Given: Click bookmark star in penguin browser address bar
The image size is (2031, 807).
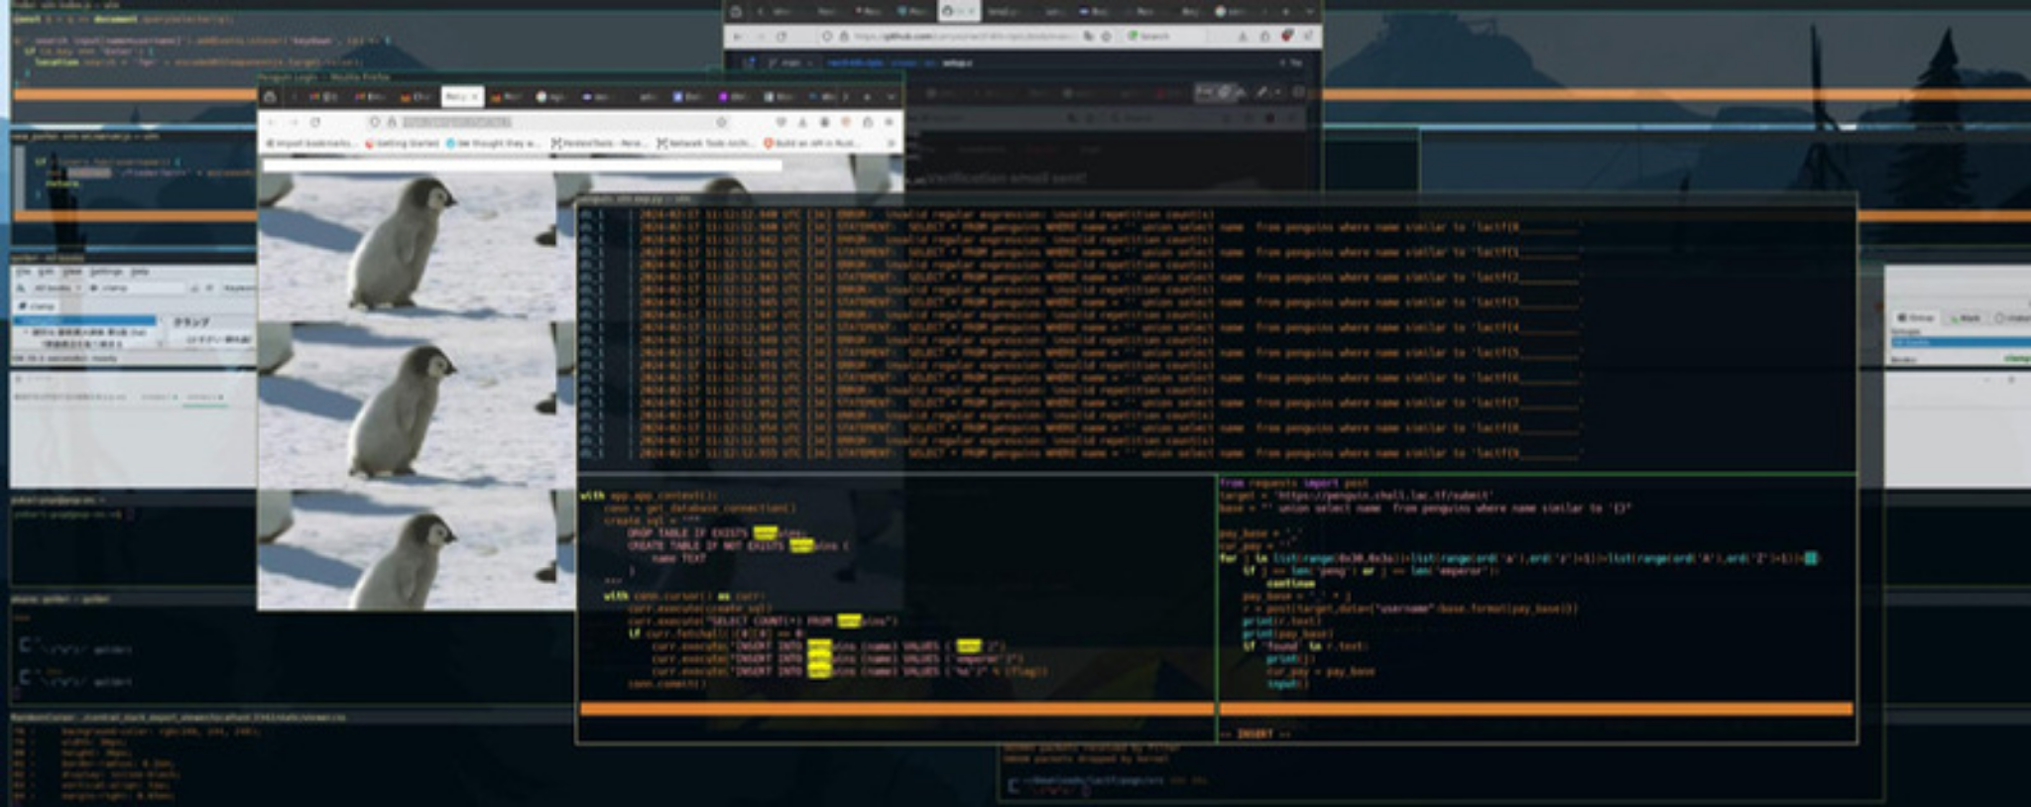Looking at the screenshot, I should tap(721, 122).
